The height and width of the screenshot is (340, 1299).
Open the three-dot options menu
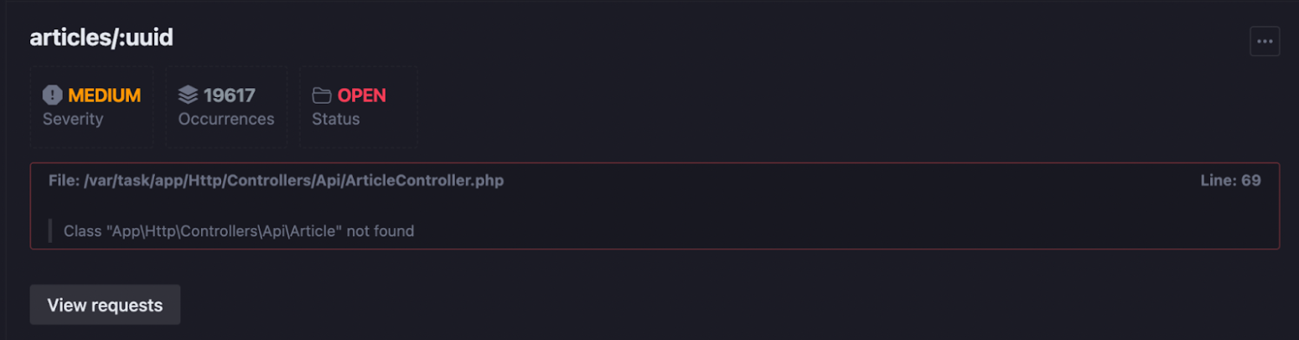point(1265,41)
